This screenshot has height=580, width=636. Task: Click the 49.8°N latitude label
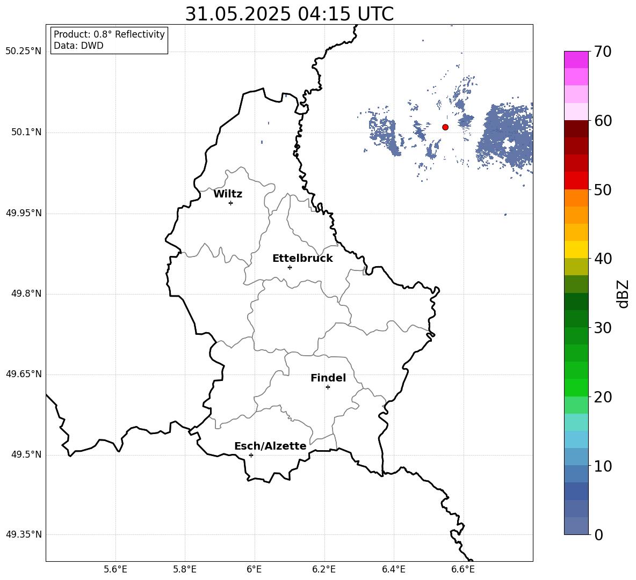coord(26,293)
